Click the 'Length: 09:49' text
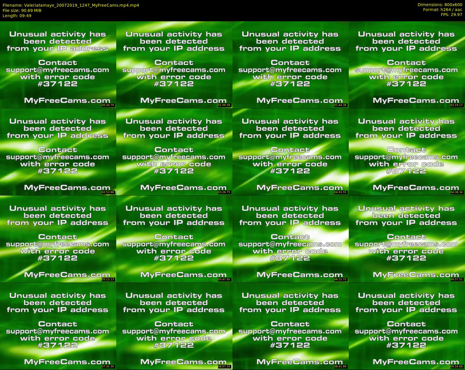The width and height of the screenshot is (465, 370). (x=17, y=16)
